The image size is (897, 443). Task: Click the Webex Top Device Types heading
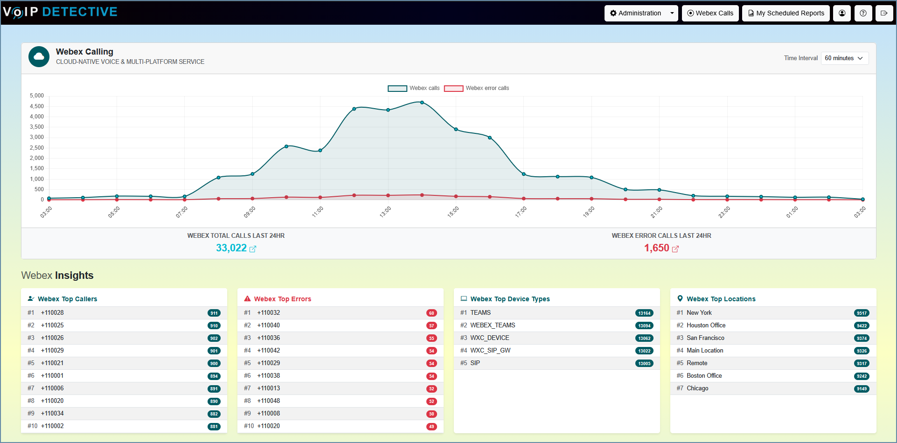pyautogui.click(x=510, y=299)
